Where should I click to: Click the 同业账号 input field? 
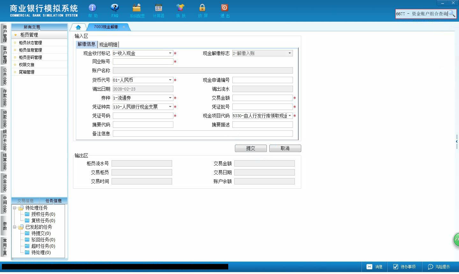143,61
